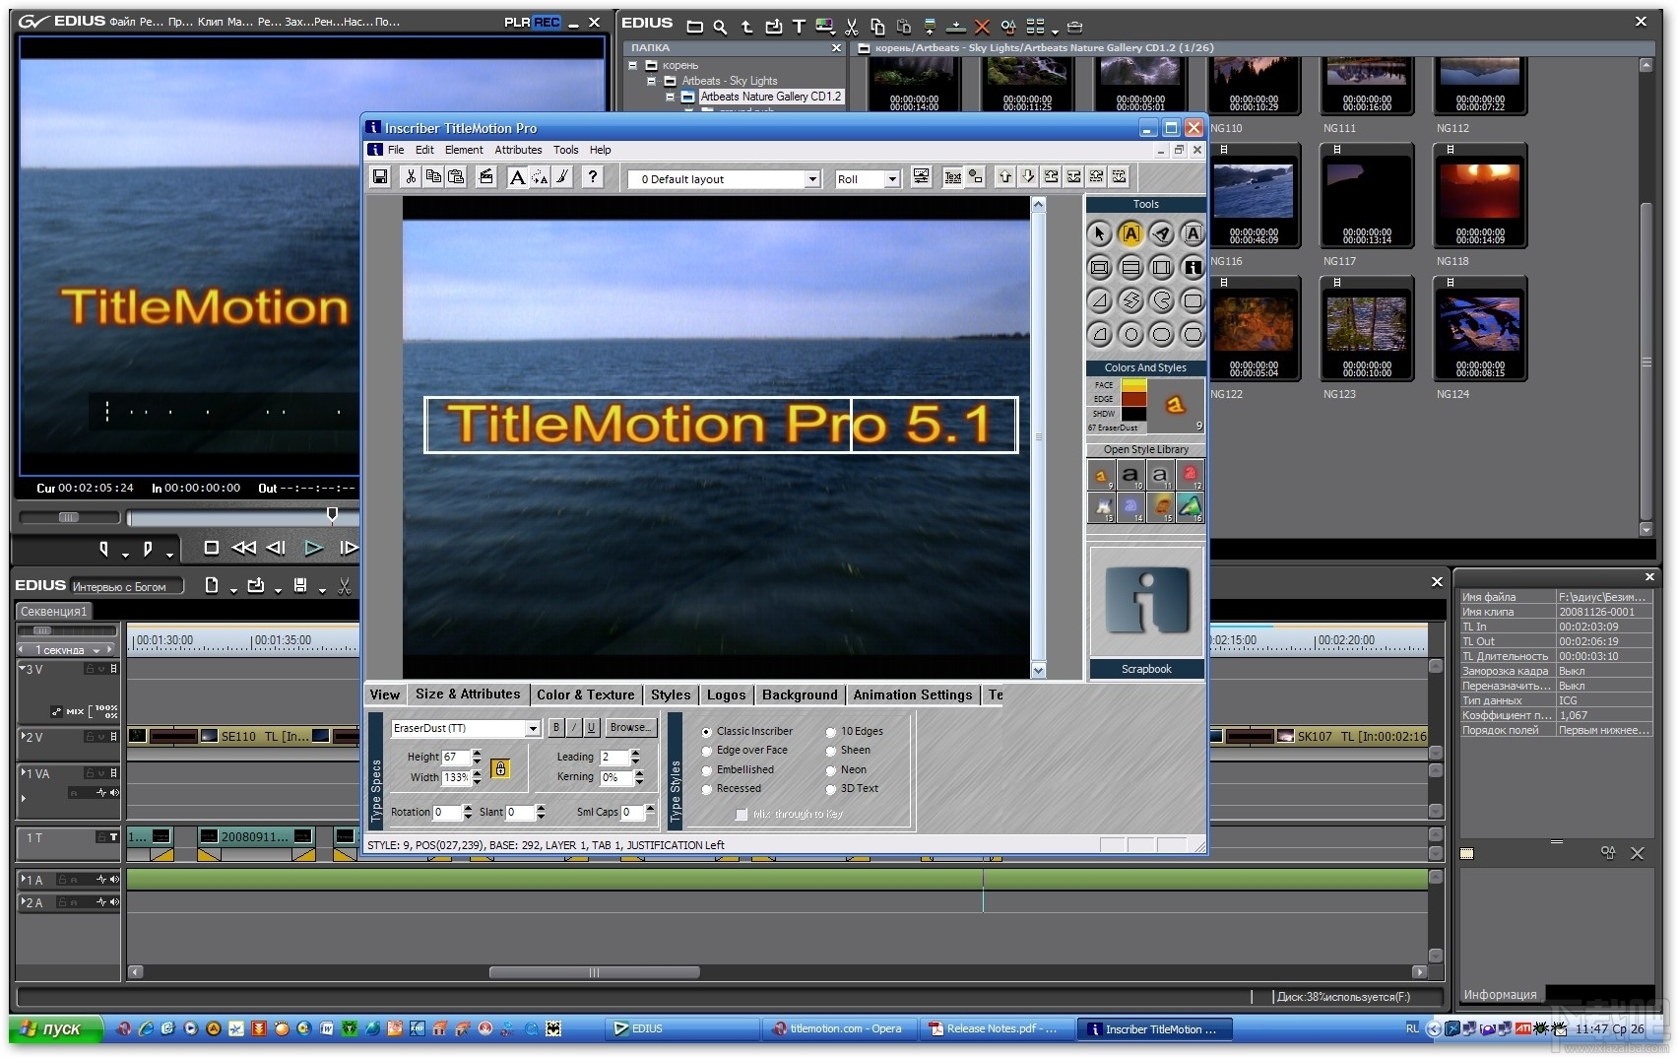The height and width of the screenshot is (1058, 1678).
Task: Expand the 1 A audio track
Action: [x=24, y=880]
